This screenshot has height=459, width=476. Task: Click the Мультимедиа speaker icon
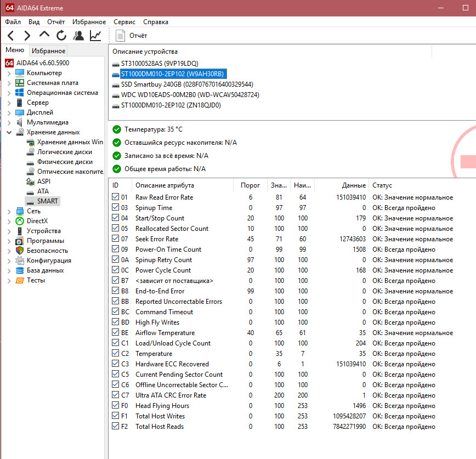point(20,122)
